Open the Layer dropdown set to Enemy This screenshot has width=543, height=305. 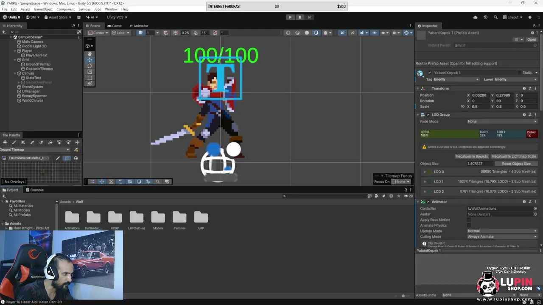pos(516,79)
